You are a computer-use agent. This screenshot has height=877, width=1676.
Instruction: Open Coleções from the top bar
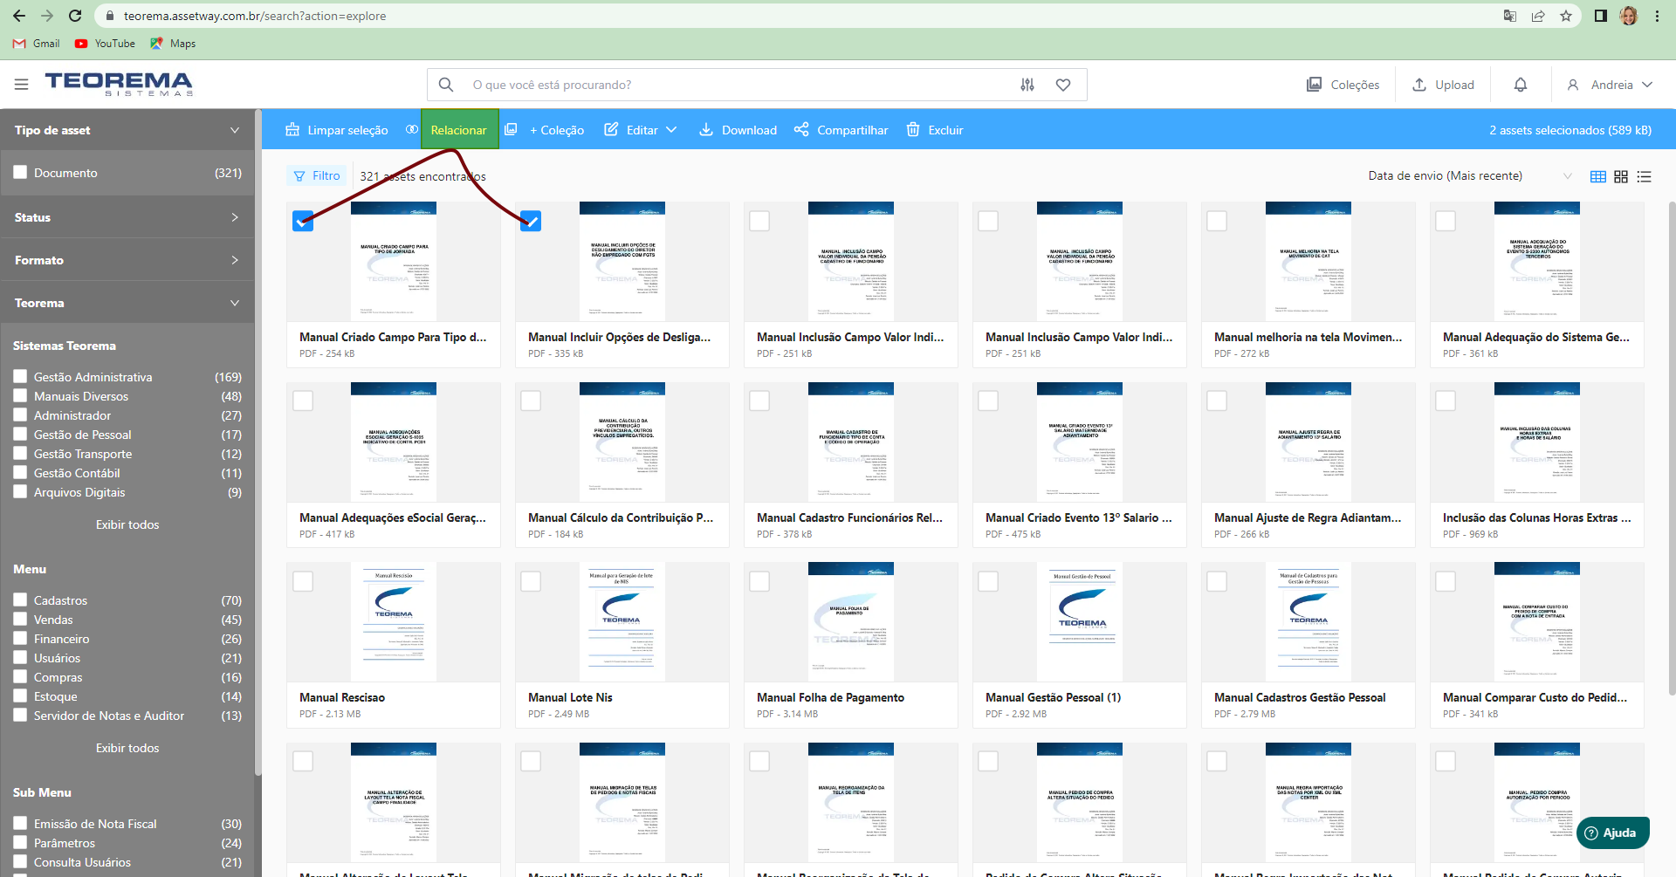1343,85
